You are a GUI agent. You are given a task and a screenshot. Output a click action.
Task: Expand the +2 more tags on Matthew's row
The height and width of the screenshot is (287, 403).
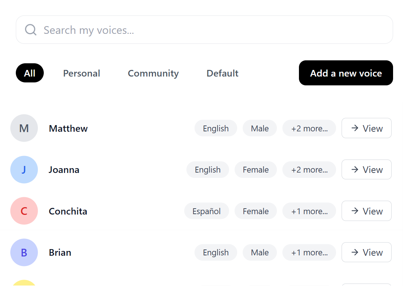pos(309,128)
